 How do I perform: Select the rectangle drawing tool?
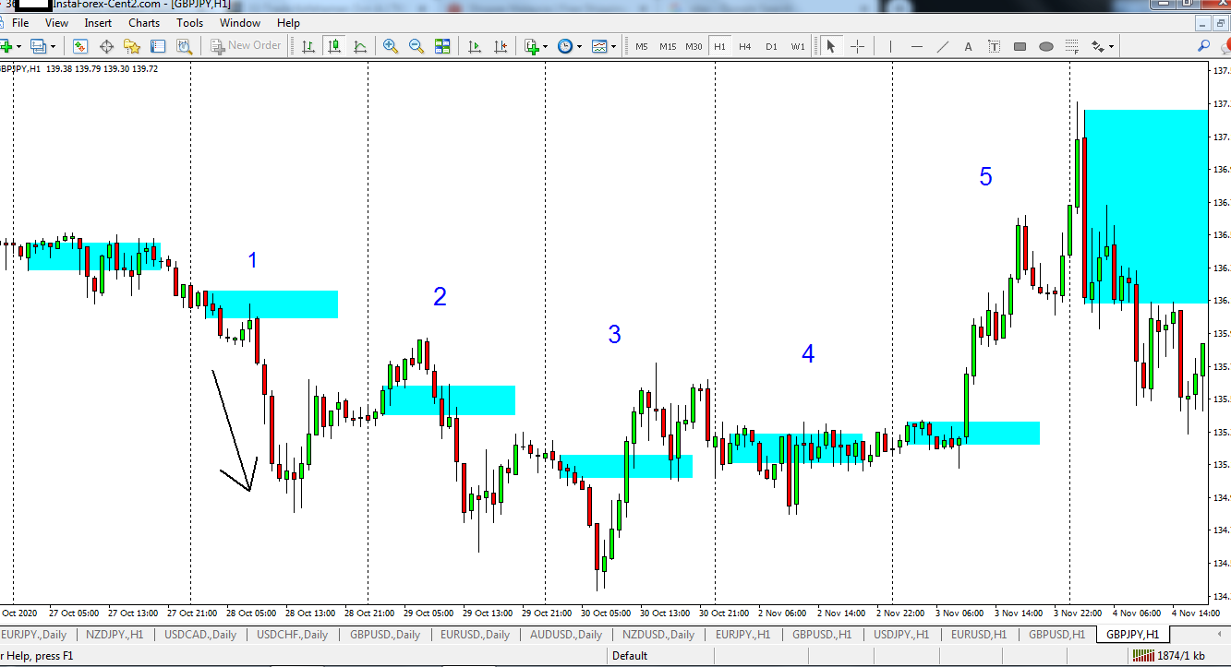1020,46
